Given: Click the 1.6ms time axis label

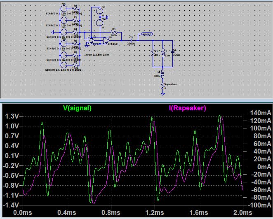Looking at the screenshot, I should point(199,212).
